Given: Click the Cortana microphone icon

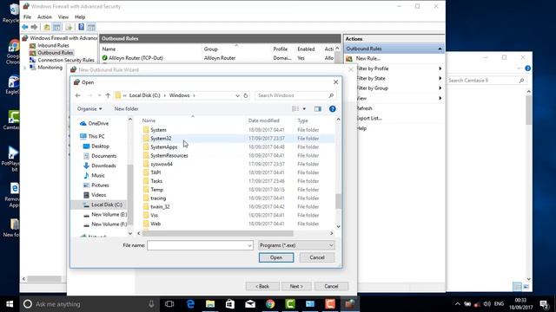Looking at the screenshot, I should [151, 304].
